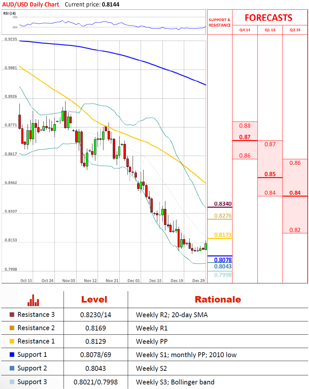Click the Resistance 3 dark red swatch
The image size is (309, 389).
(12, 315)
